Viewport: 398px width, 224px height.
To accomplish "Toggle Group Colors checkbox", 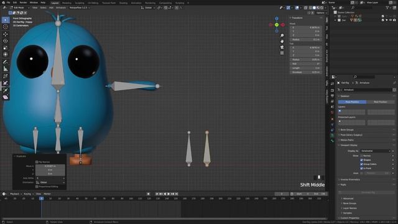I will point(361,164).
